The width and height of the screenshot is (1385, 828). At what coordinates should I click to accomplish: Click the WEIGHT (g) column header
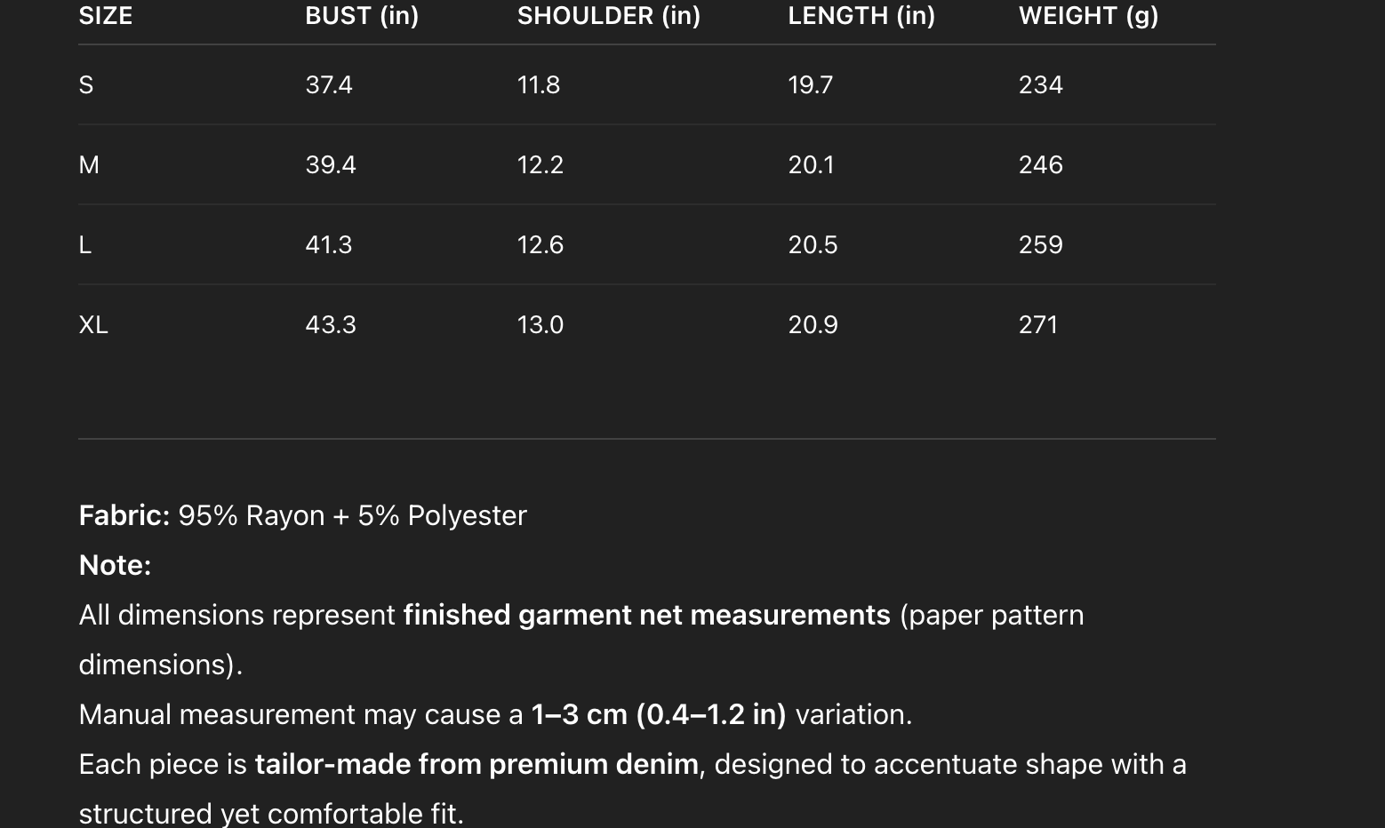(x=1088, y=16)
